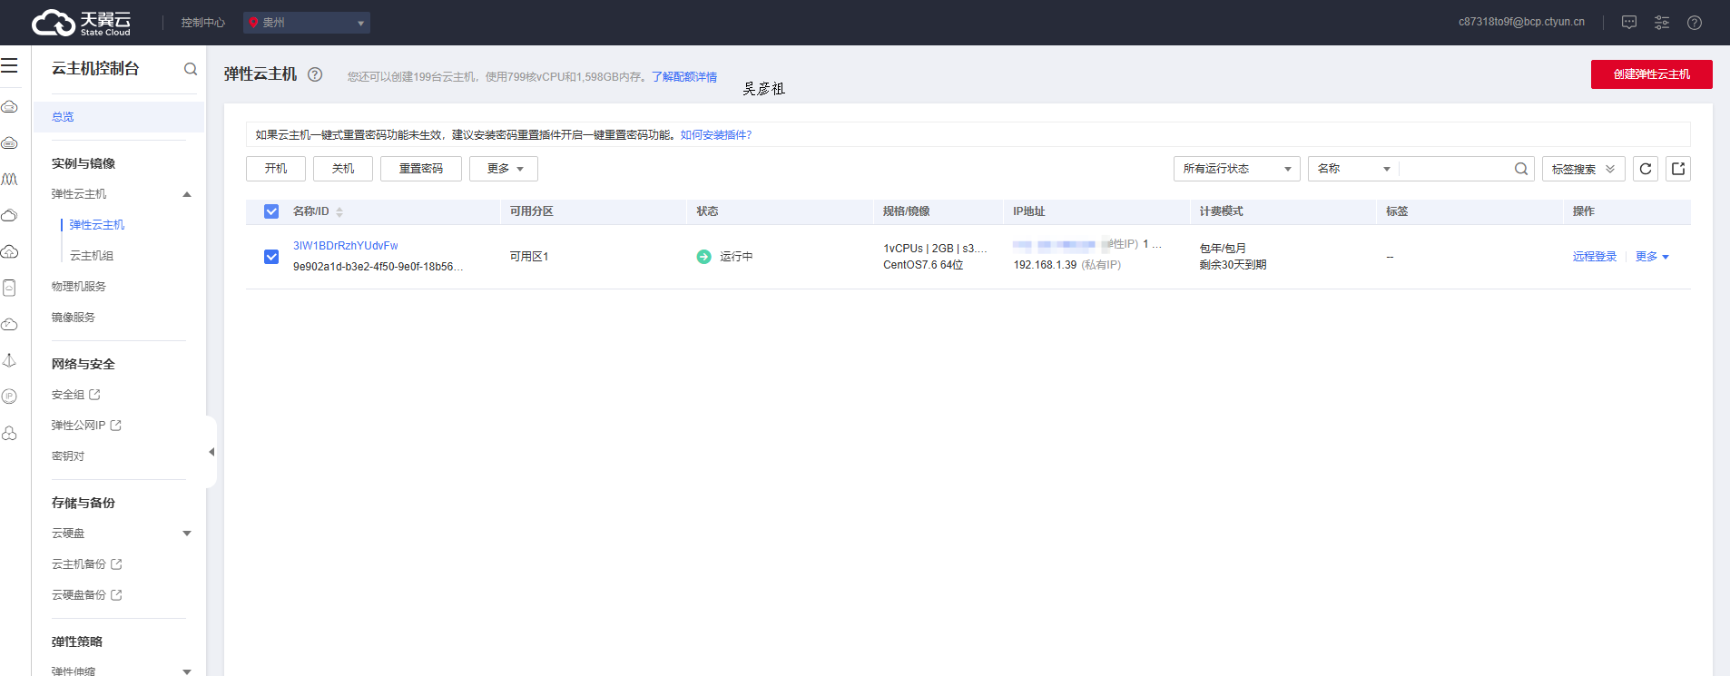Open instance name link 3IW1BDrRzhYUdvFw

(x=346, y=246)
